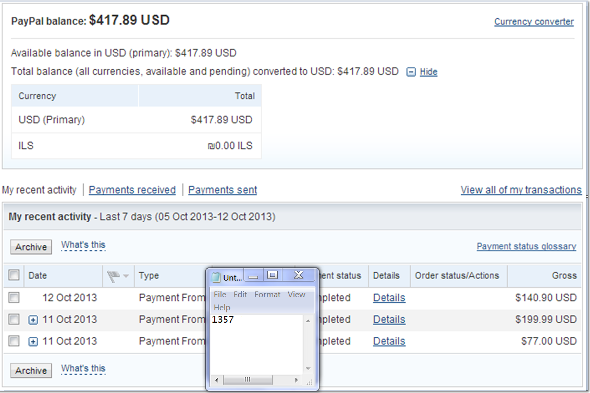
Task: Click the Date column header
Action: click(38, 275)
